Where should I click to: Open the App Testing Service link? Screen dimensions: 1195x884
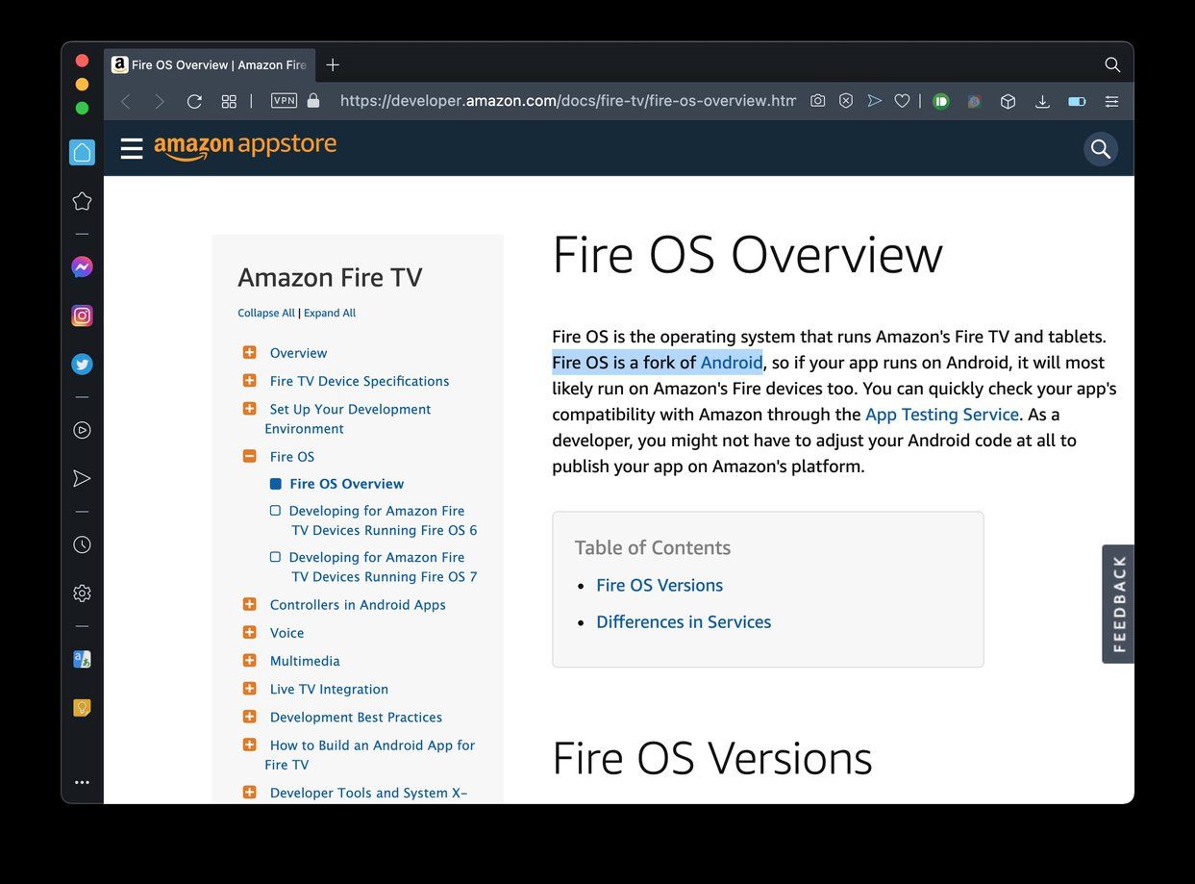[942, 415]
